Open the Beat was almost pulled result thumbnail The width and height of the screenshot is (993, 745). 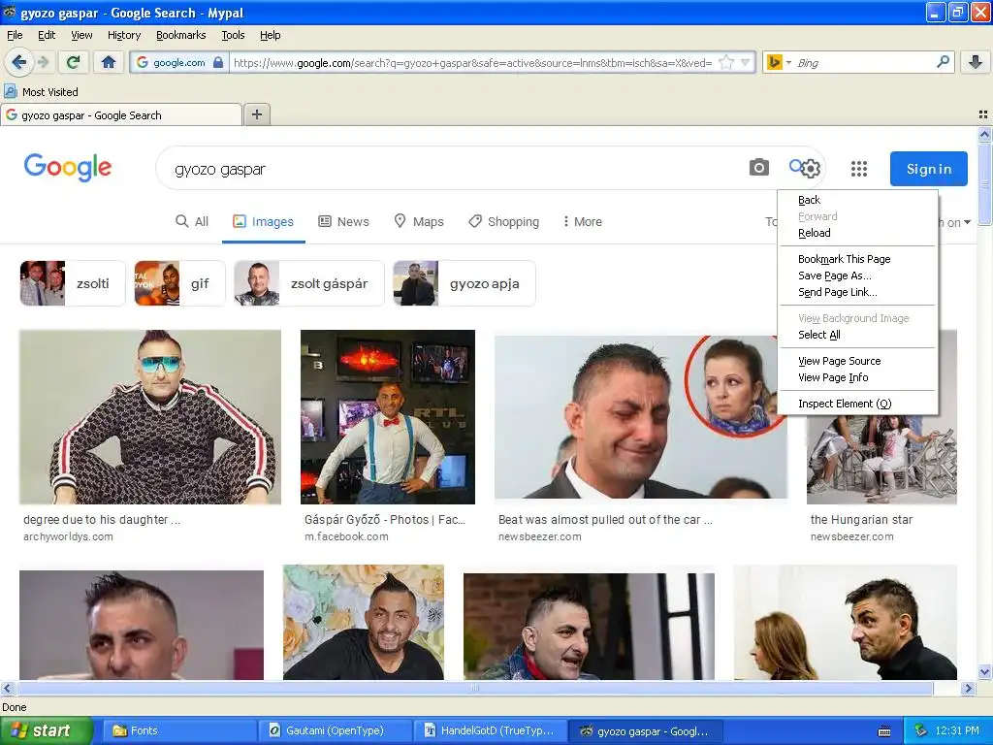tap(640, 417)
